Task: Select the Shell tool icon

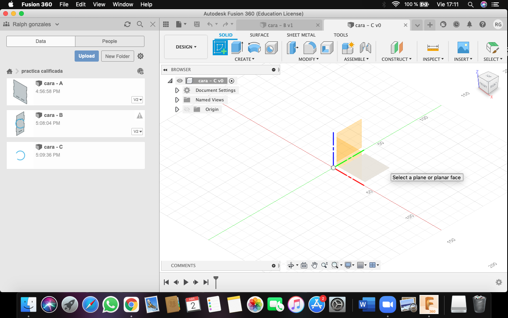Action: pyautogui.click(x=327, y=48)
